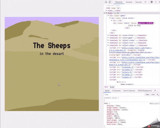Expand the scene-title template node
Image resolution: width=160 pixels, height=128 pixels.
click(108, 35)
